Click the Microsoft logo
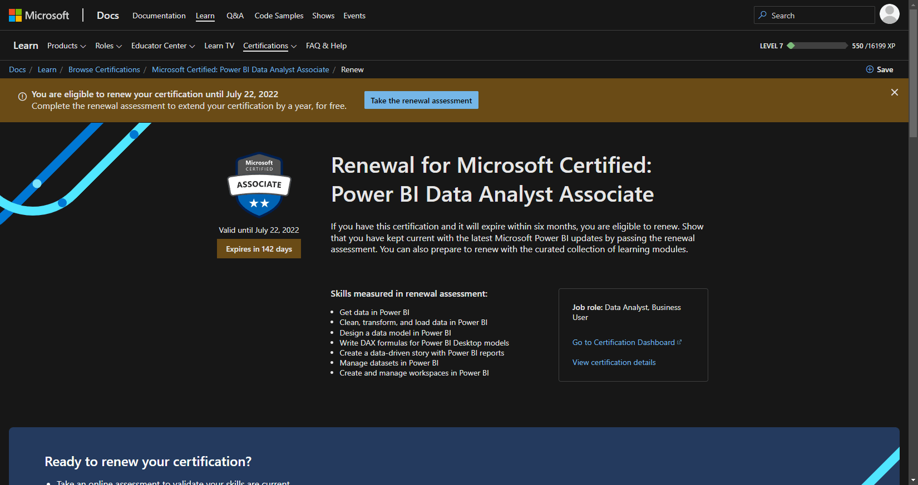Viewport: 918px width, 485px height. [x=39, y=16]
